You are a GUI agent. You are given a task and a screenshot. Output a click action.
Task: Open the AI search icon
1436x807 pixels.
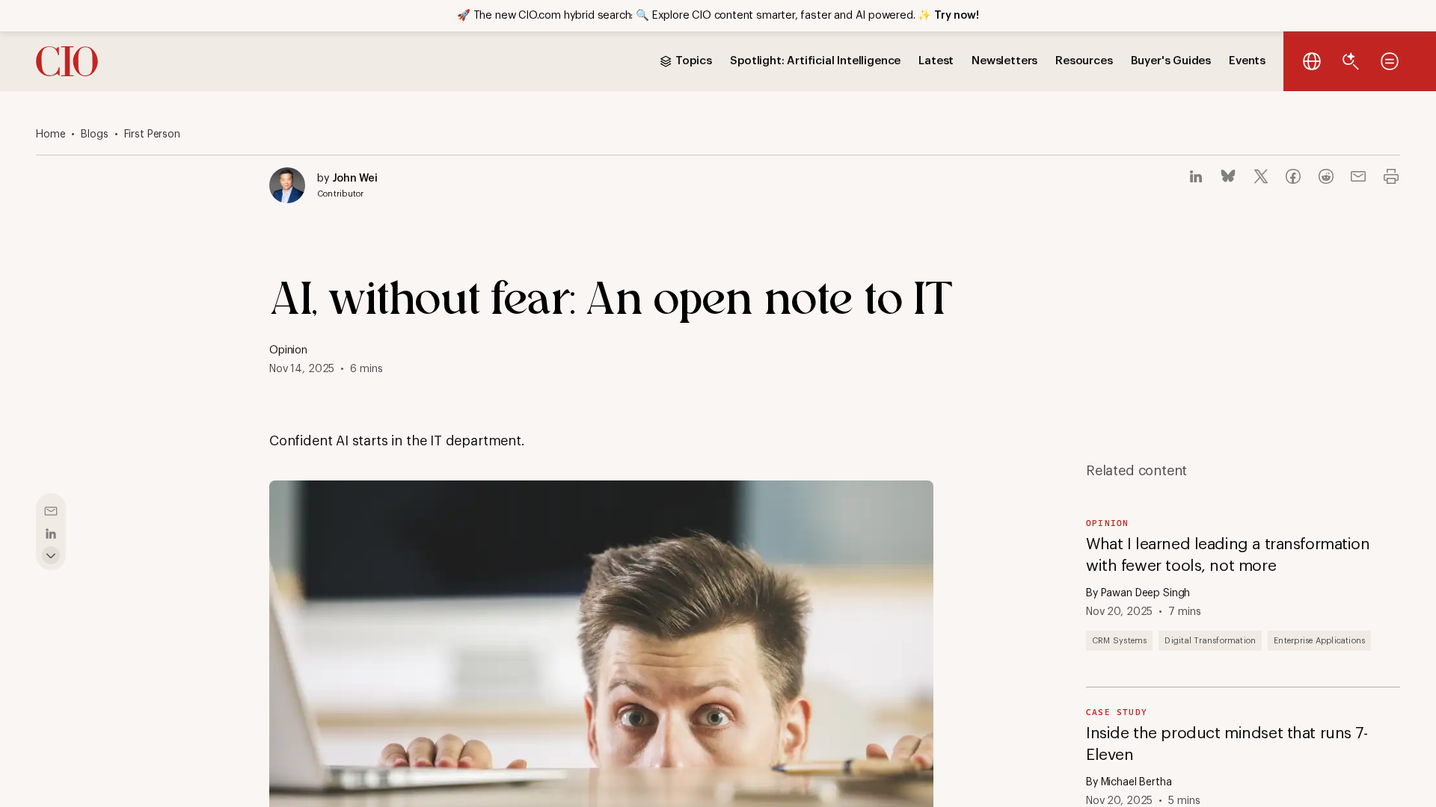point(1351,61)
